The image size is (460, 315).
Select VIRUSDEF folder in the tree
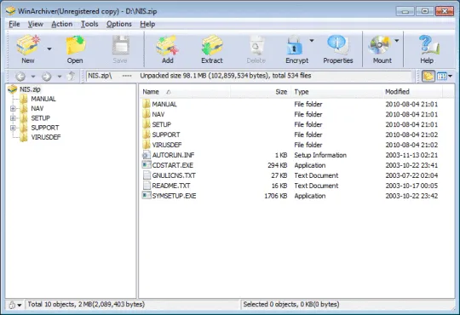tap(46, 137)
